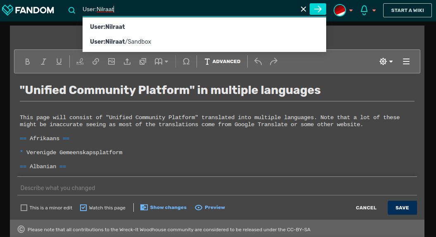Viewport: 436px width, 237px height.
Task: Open the notifications bell
Action: point(364,10)
